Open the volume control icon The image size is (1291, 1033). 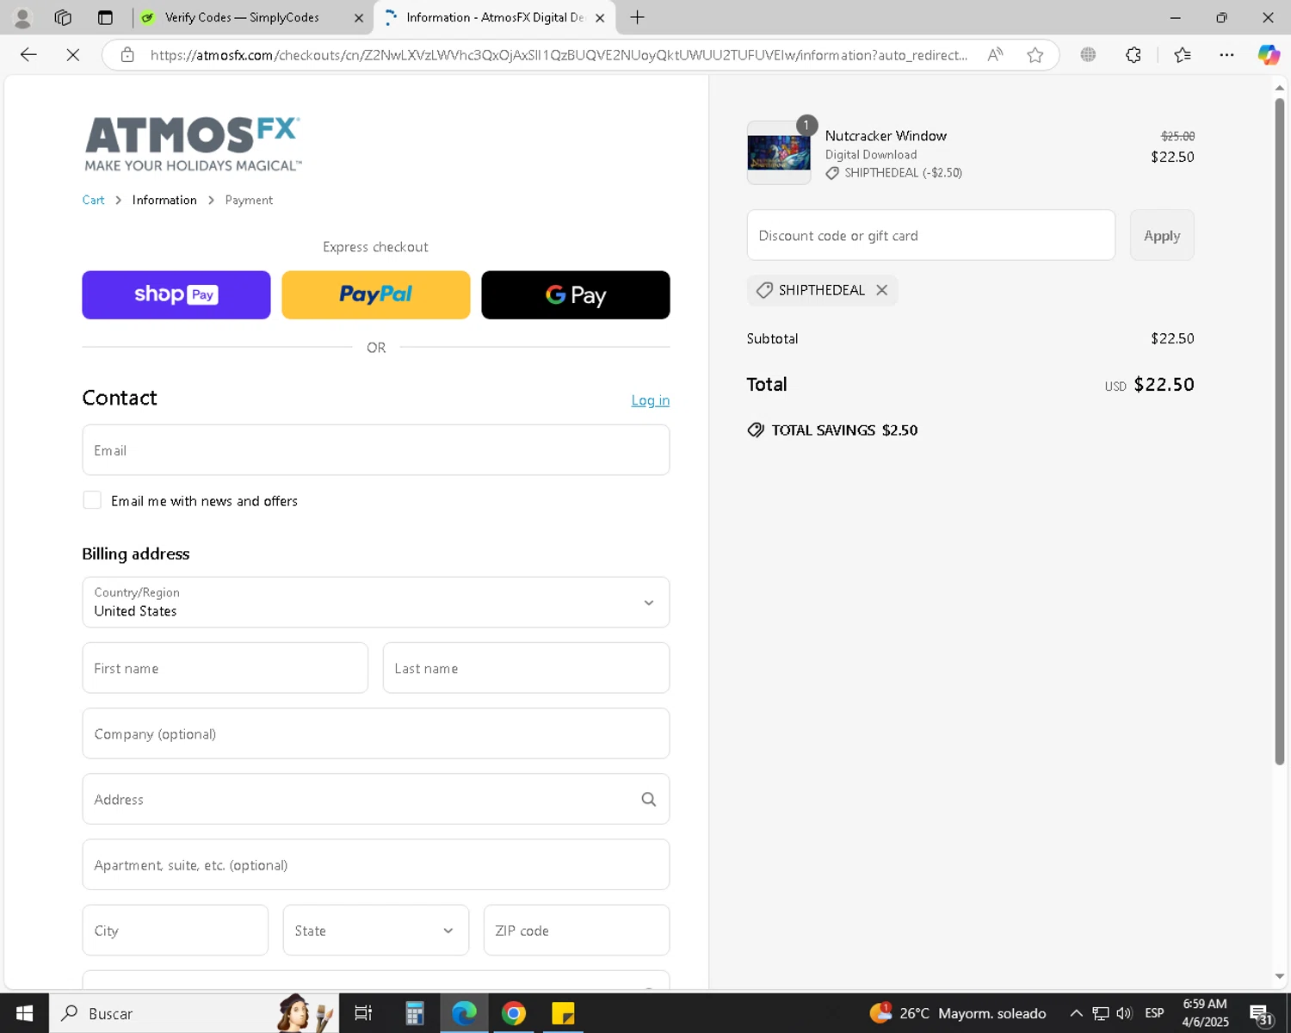[x=1124, y=1013]
